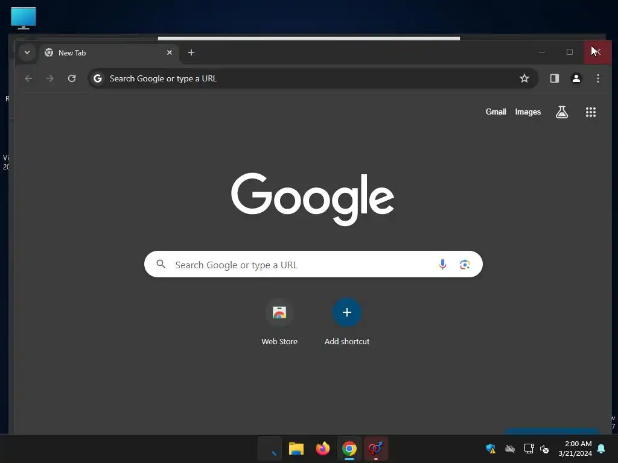Launch Firefox from the taskbar
Image resolution: width=618 pixels, height=463 pixels.
pos(323,449)
